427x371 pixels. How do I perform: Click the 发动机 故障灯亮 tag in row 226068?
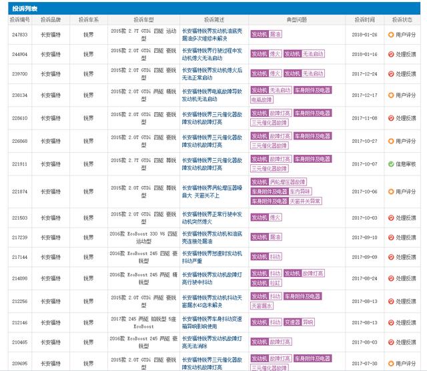271,136
